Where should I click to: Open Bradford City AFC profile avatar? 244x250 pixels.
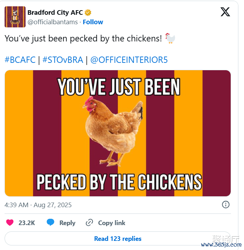point(15,17)
